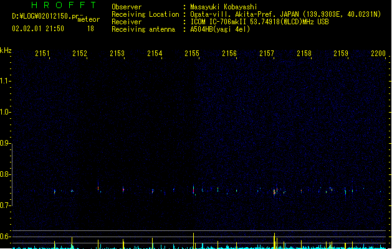Click the 0.9 kHz frequency tick label
The width and height of the screenshot is (392, 249).
(5, 143)
